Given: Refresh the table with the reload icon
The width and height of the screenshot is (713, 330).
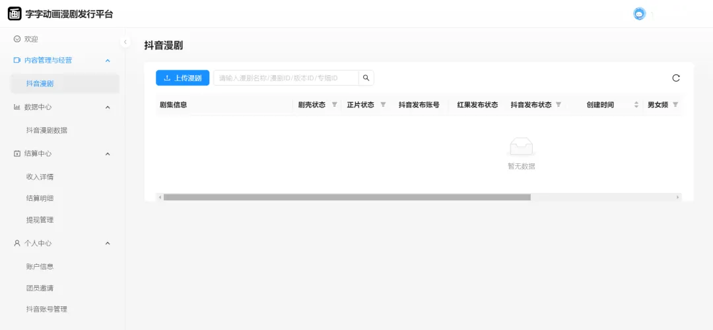Looking at the screenshot, I should pyautogui.click(x=676, y=78).
